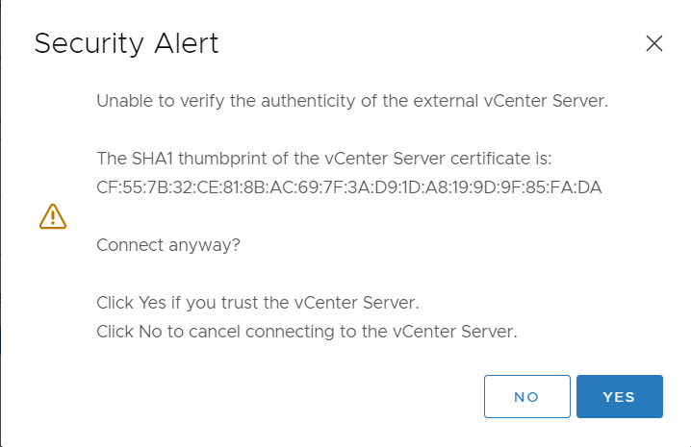Viewport: 691px width, 447px height.
Task: Confirm trust by clicking the YES button
Action: point(619,396)
